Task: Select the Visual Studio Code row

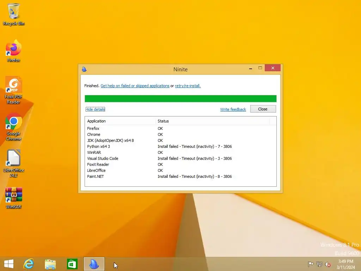Action: click(180, 158)
